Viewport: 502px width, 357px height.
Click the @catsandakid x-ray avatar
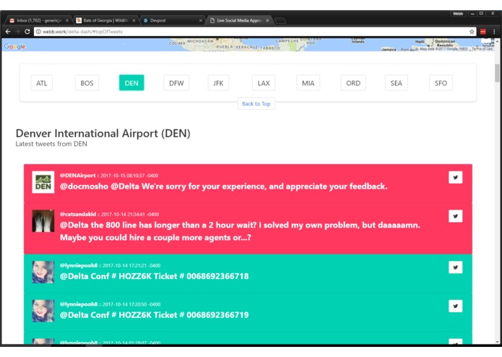pyautogui.click(x=43, y=221)
